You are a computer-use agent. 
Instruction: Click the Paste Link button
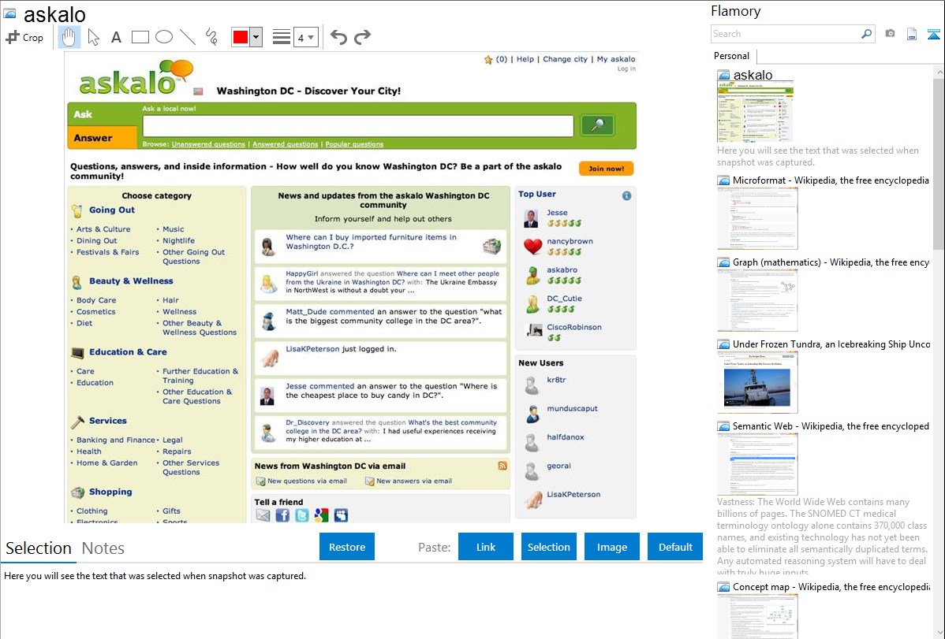pyautogui.click(x=486, y=547)
